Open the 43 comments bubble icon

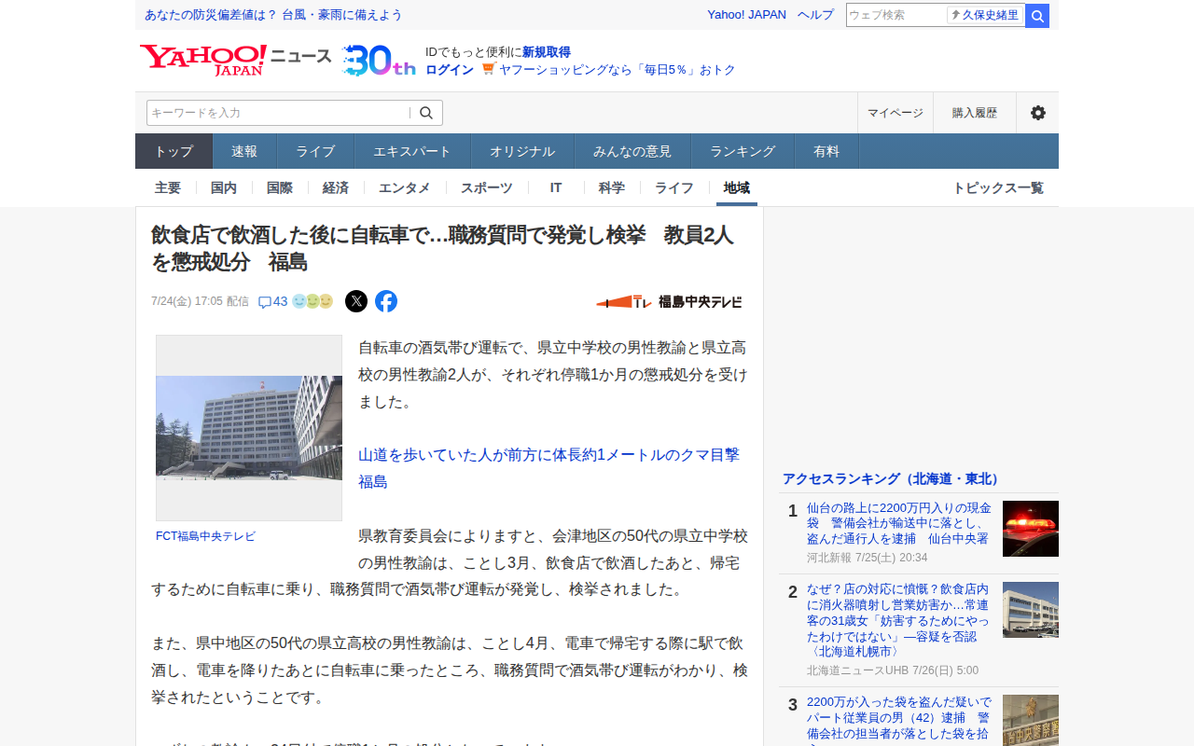(265, 302)
